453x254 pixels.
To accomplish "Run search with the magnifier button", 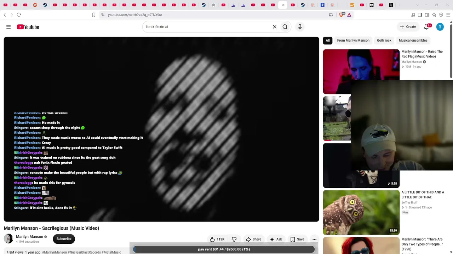I will pos(285,27).
